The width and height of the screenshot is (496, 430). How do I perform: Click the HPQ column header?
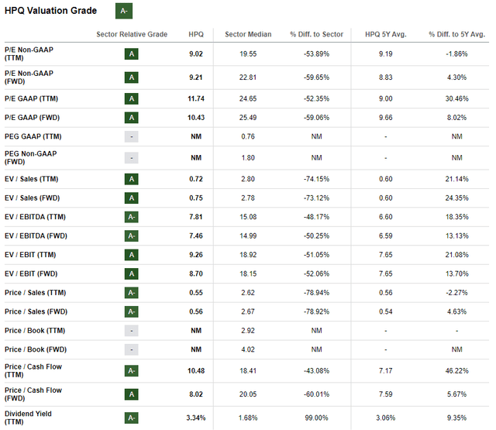(197, 35)
